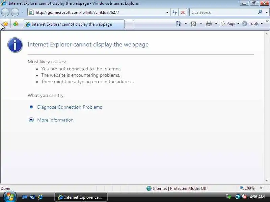This screenshot has width=270, height=202.
Task: Open search provider options dropdown
Action: click(x=267, y=12)
